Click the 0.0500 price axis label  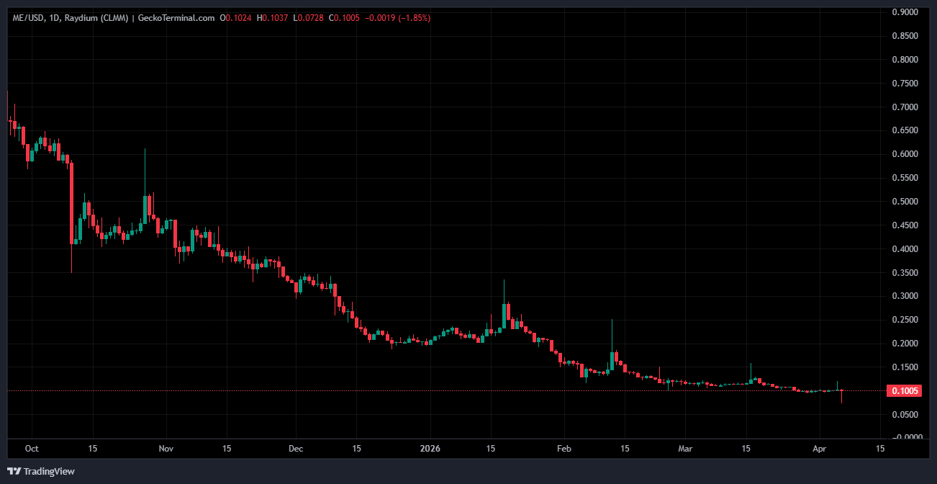(x=905, y=415)
